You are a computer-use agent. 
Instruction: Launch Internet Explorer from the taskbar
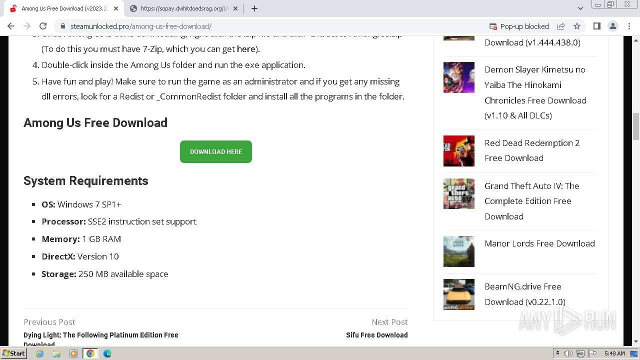point(39,353)
